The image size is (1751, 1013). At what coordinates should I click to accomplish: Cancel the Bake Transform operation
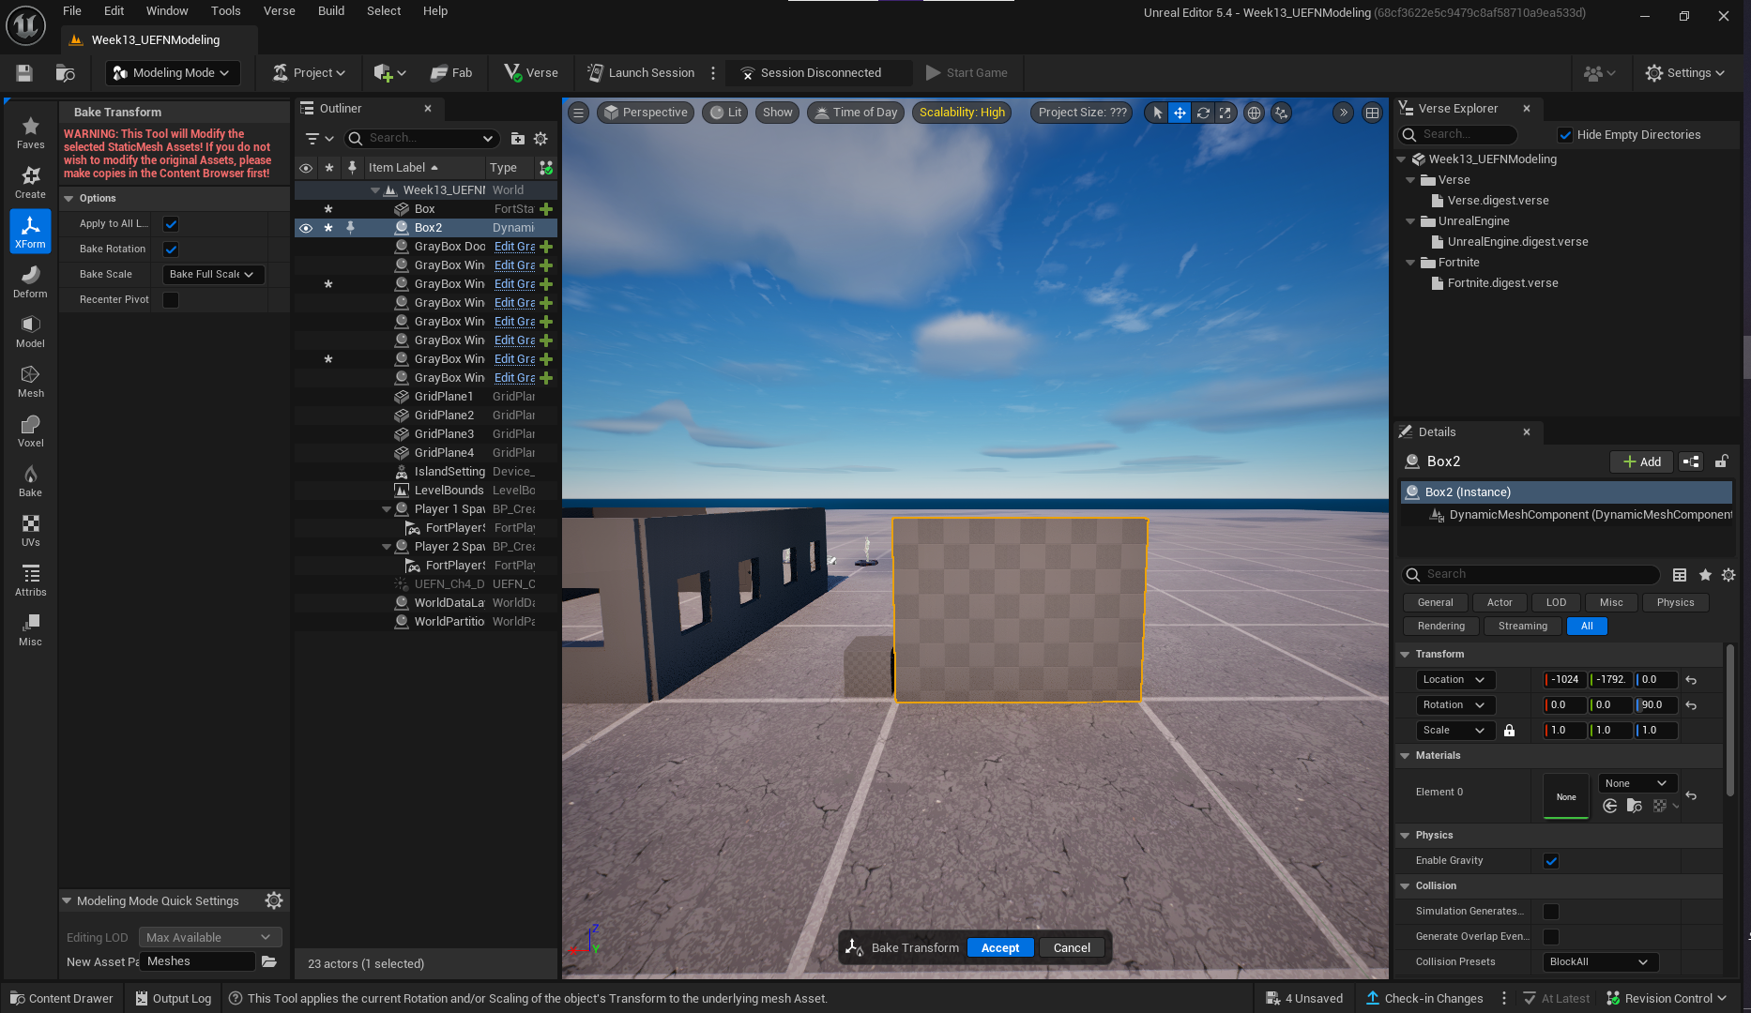tap(1072, 947)
